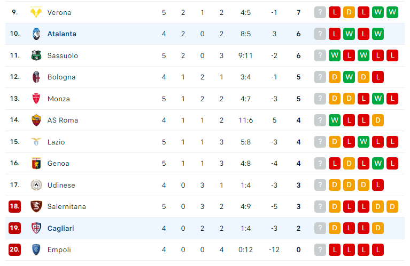The width and height of the screenshot is (410, 266).
Task: Click Salernitana's last orange D form badge
Action: pos(392,206)
